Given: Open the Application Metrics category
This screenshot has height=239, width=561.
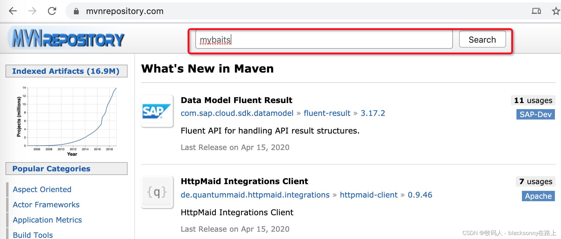Looking at the screenshot, I should click(47, 220).
